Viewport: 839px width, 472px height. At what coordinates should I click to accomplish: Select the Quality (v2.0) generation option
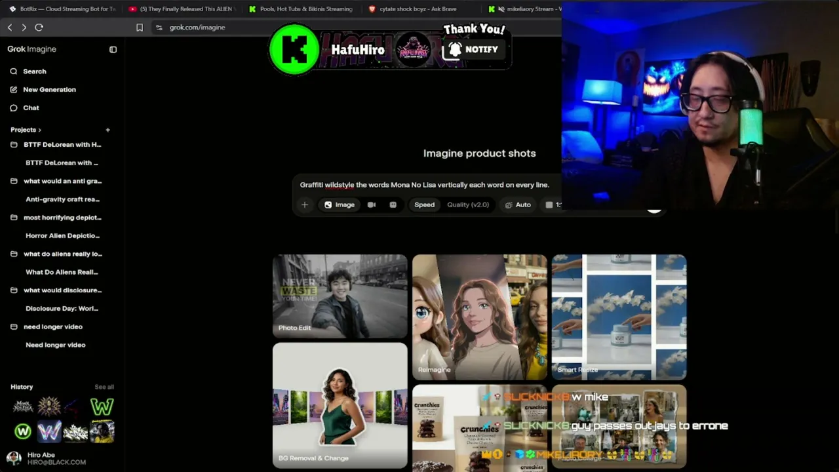pyautogui.click(x=468, y=205)
